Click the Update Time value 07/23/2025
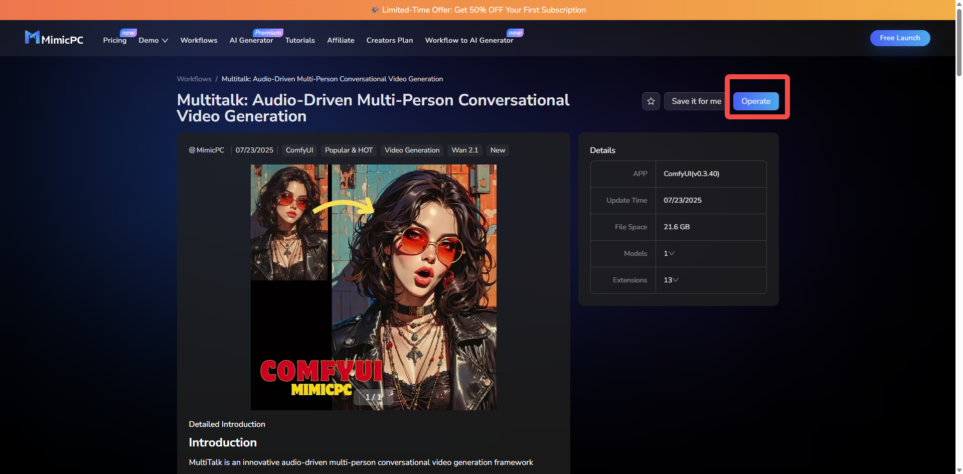The image size is (963, 474). tap(683, 200)
